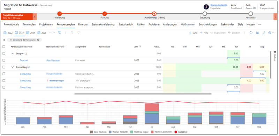Click the Jul bar in the chart
This screenshot has height=136, width=279.
point(152,114)
